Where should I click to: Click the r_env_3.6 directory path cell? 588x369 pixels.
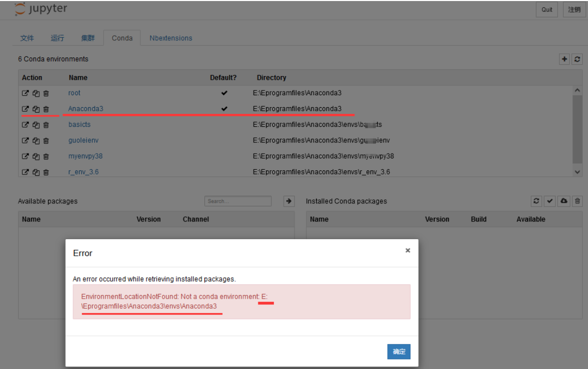point(321,172)
